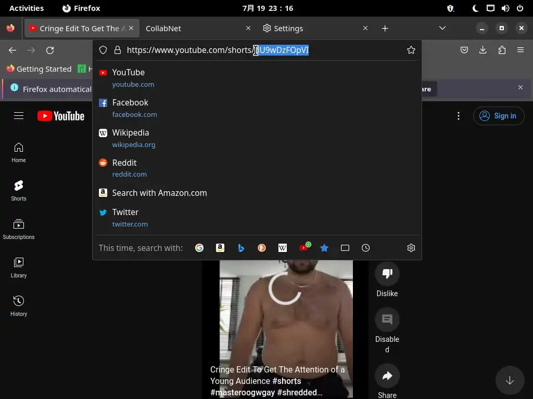Screen dimensions: 533x399
Task: Search history with the clock icon
Action: tap(366, 248)
